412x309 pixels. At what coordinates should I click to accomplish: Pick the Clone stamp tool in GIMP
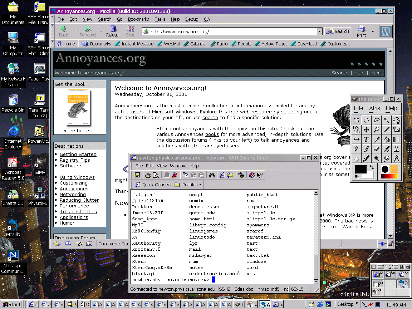coord(396,149)
